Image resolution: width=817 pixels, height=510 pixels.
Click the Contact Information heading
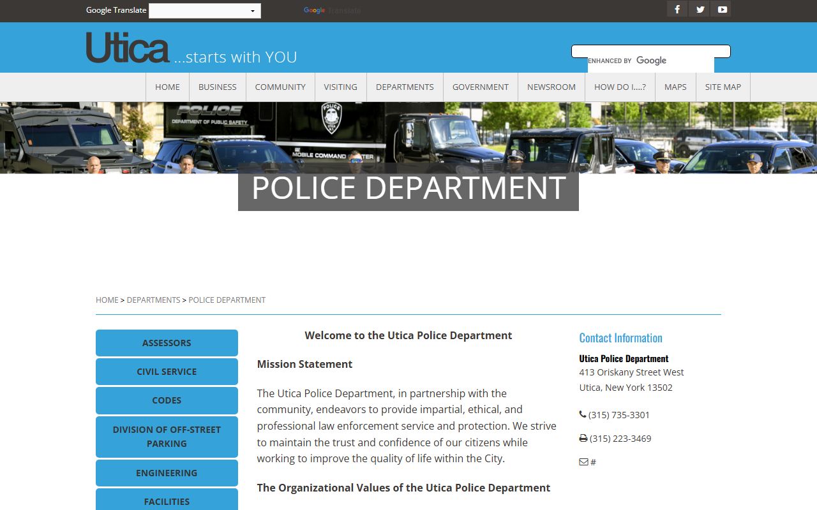click(x=620, y=338)
